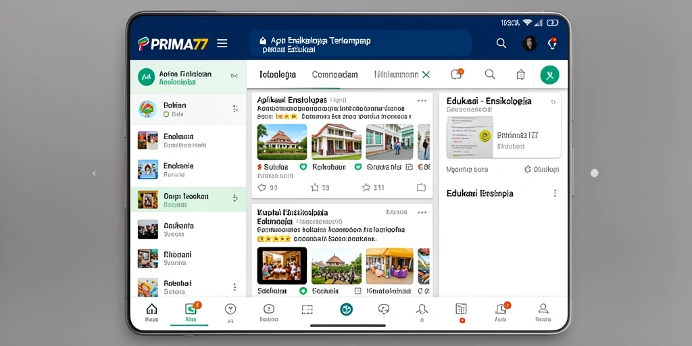The width and height of the screenshot is (692, 346).
Task: Click the small icon beside Edukasi - Ensiklopedia title
Action: pos(553,102)
